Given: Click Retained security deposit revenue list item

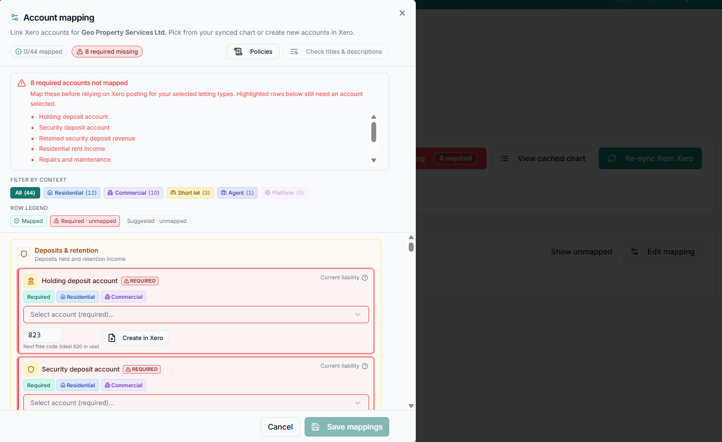Looking at the screenshot, I should (87, 138).
